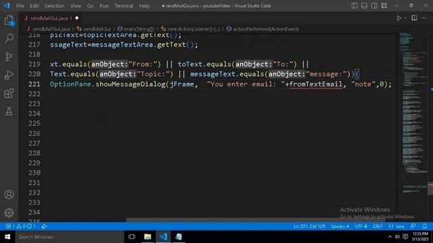Split the editor to the right

(414, 18)
